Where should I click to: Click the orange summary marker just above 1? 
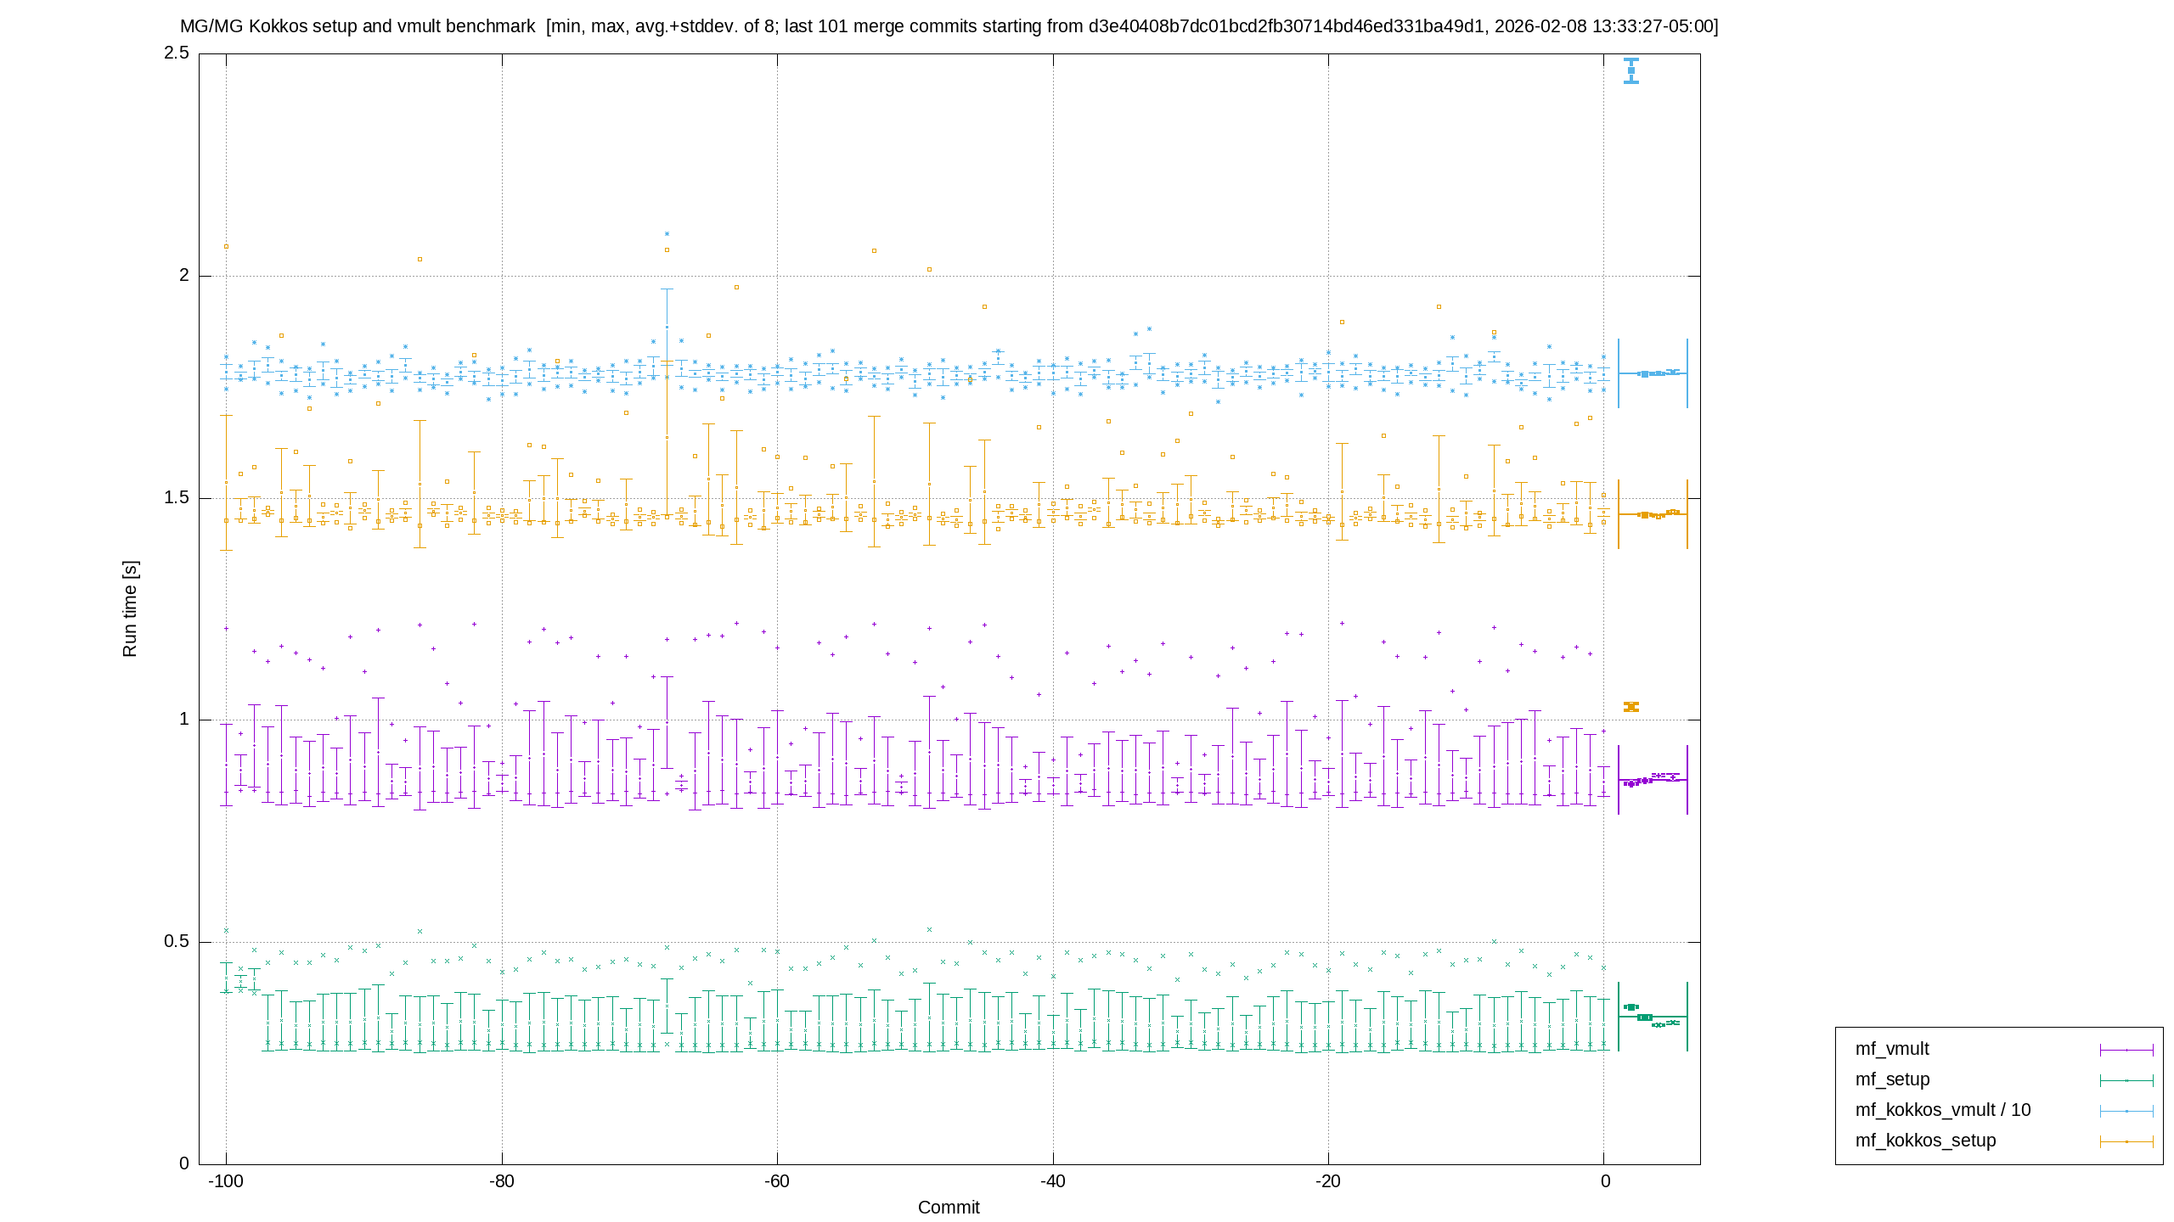[x=1631, y=707]
